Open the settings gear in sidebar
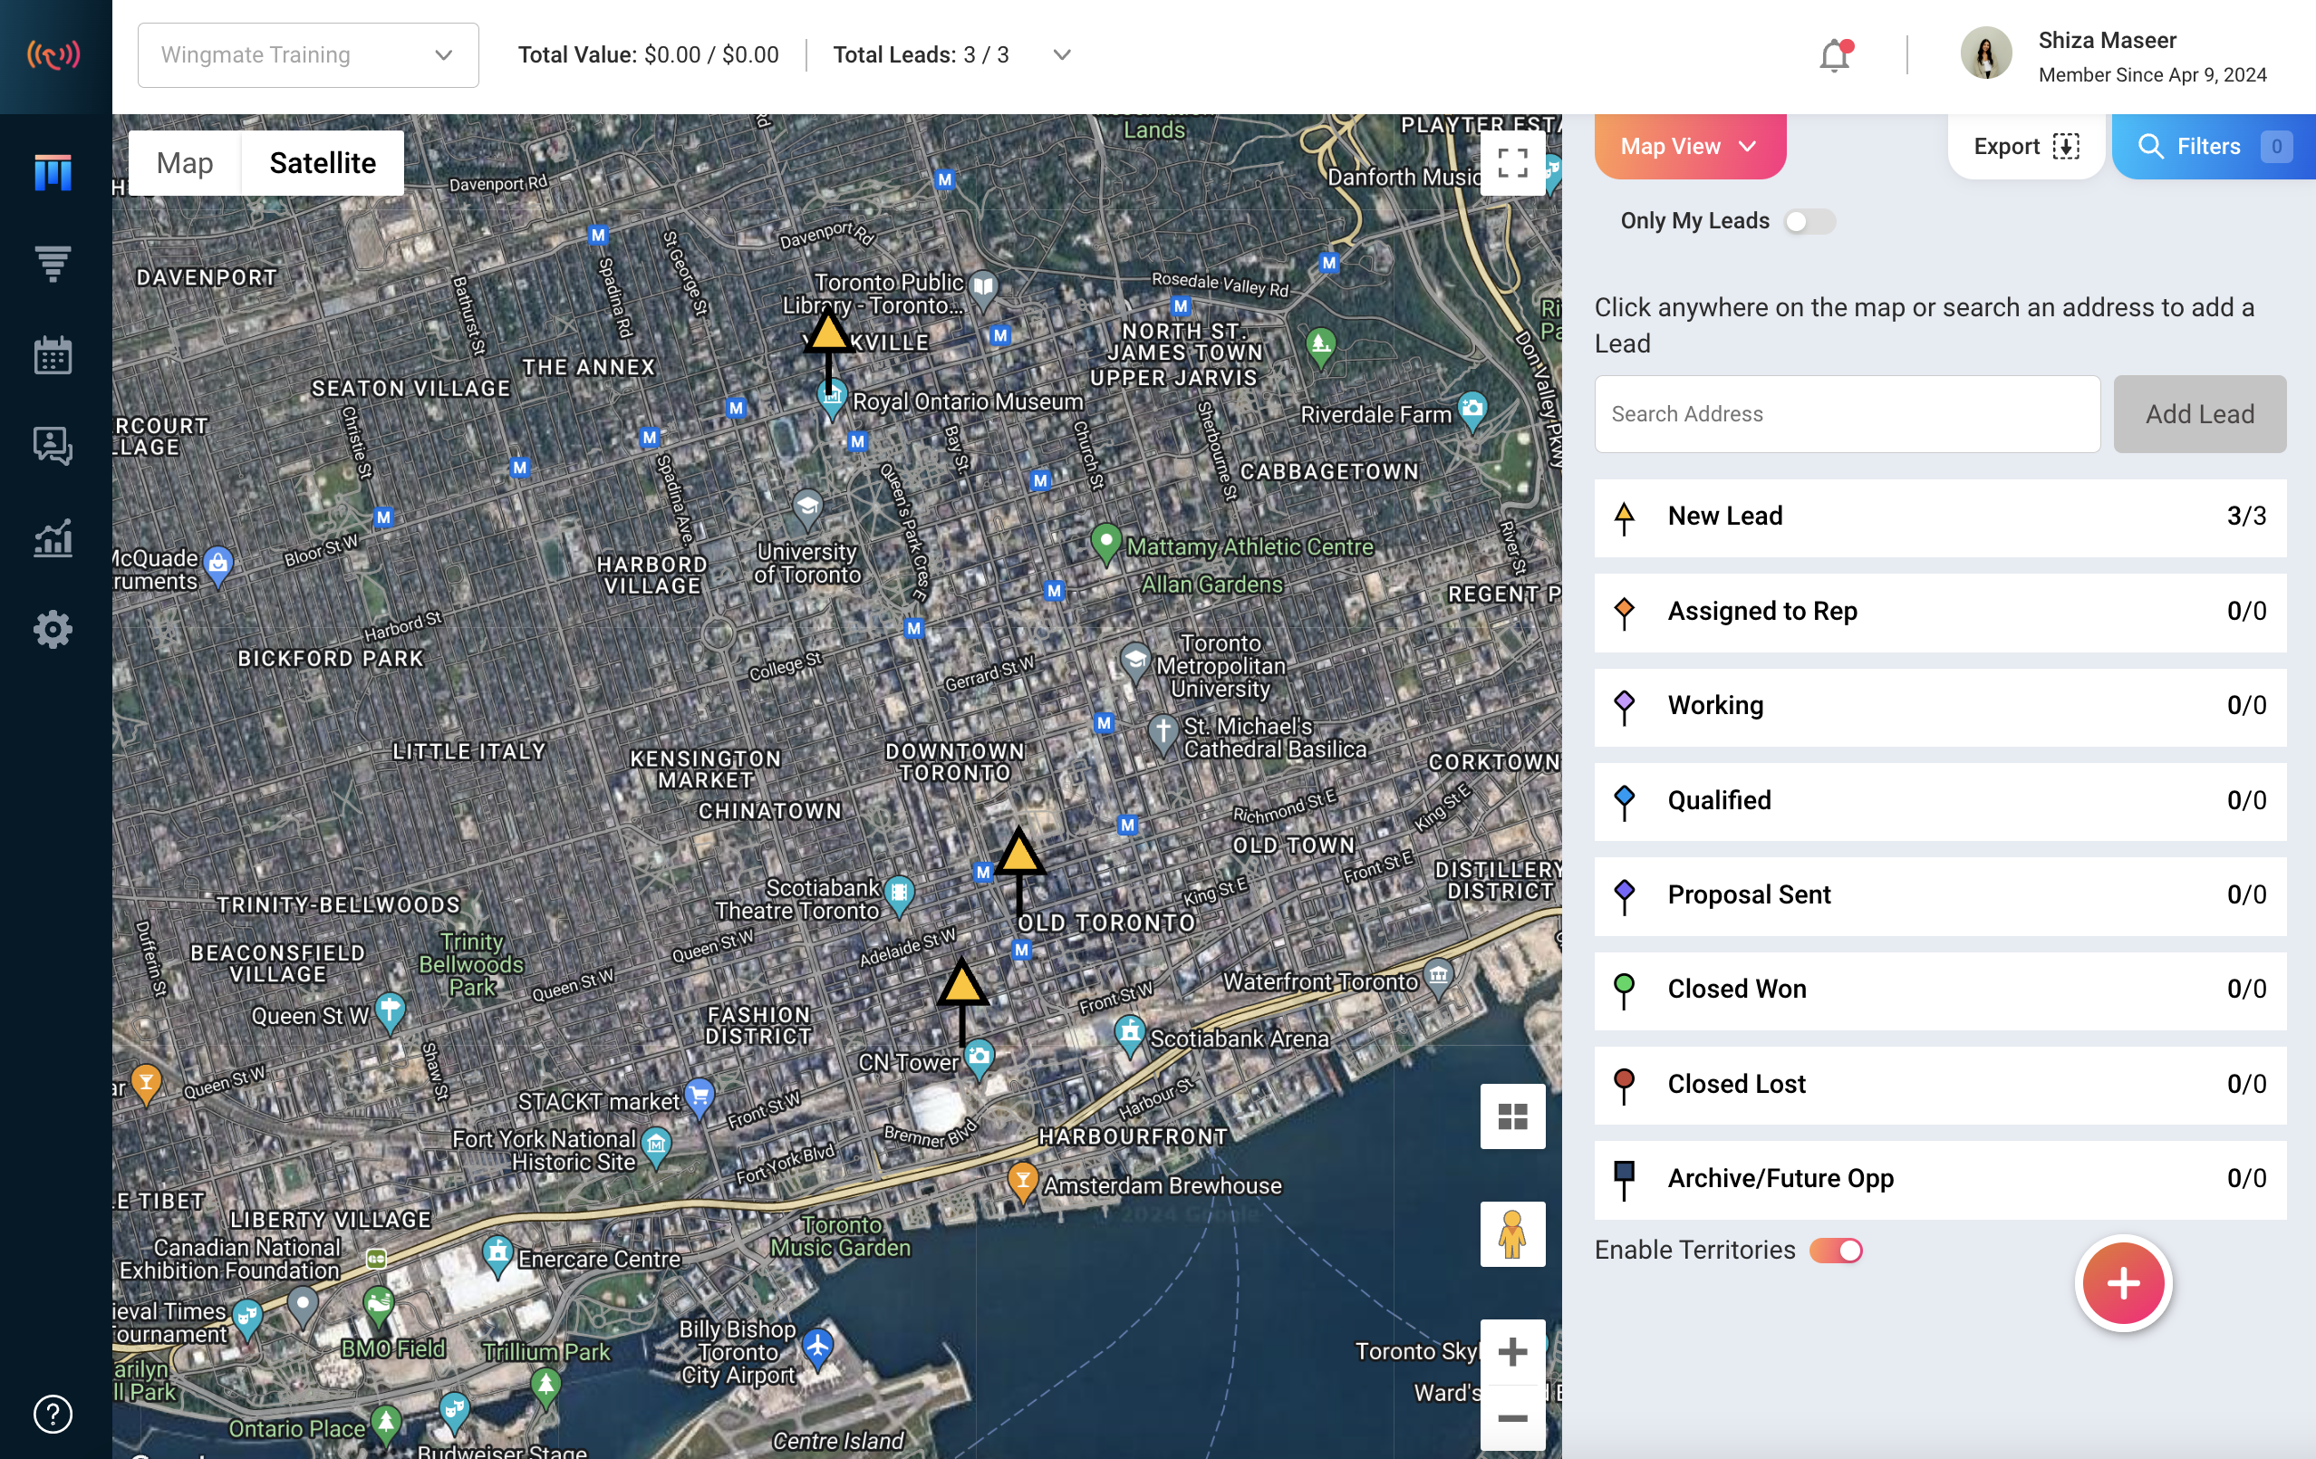Screen dimensions: 2316x1459 click(x=53, y=629)
